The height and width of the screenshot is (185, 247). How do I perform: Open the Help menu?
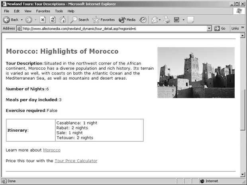[71, 11]
